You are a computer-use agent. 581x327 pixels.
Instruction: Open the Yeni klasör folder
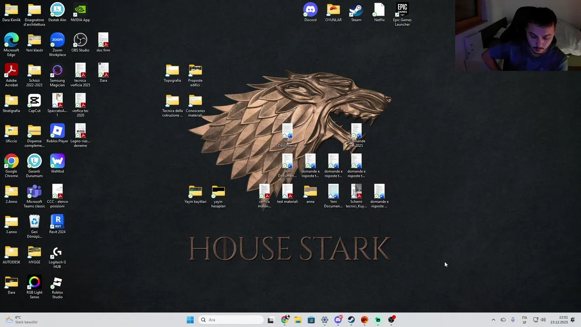pos(34,43)
